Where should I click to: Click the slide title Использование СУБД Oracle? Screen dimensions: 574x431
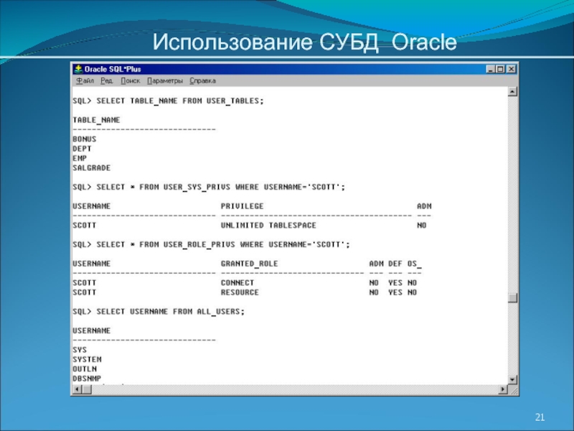click(304, 42)
